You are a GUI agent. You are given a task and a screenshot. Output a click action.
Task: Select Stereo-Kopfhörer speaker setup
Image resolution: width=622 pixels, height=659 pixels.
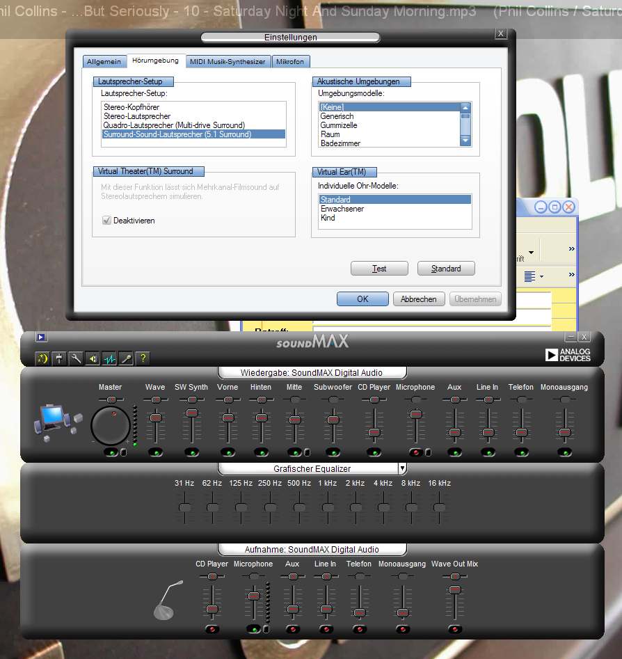193,107
